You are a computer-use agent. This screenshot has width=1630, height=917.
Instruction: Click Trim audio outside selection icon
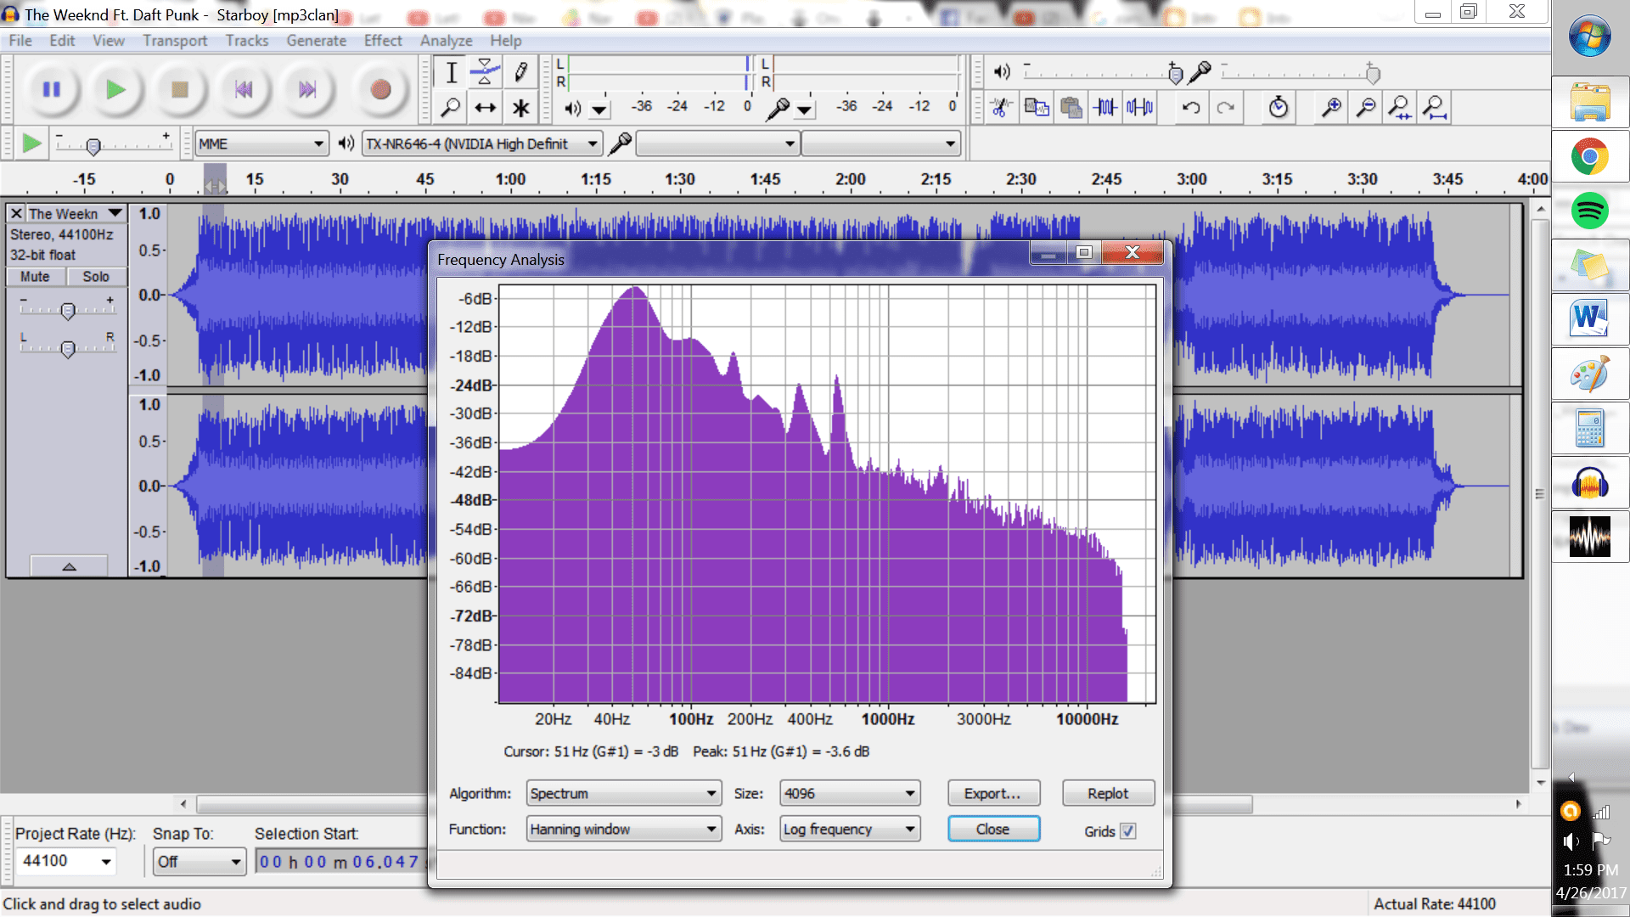(1105, 108)
